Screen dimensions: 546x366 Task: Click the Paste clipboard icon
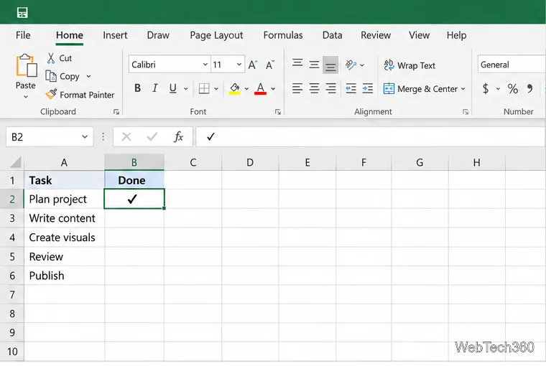click(x=26, y=65)
